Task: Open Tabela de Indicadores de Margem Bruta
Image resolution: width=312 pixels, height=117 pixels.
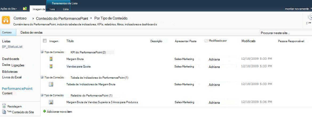Action: (x=91, y=84)
